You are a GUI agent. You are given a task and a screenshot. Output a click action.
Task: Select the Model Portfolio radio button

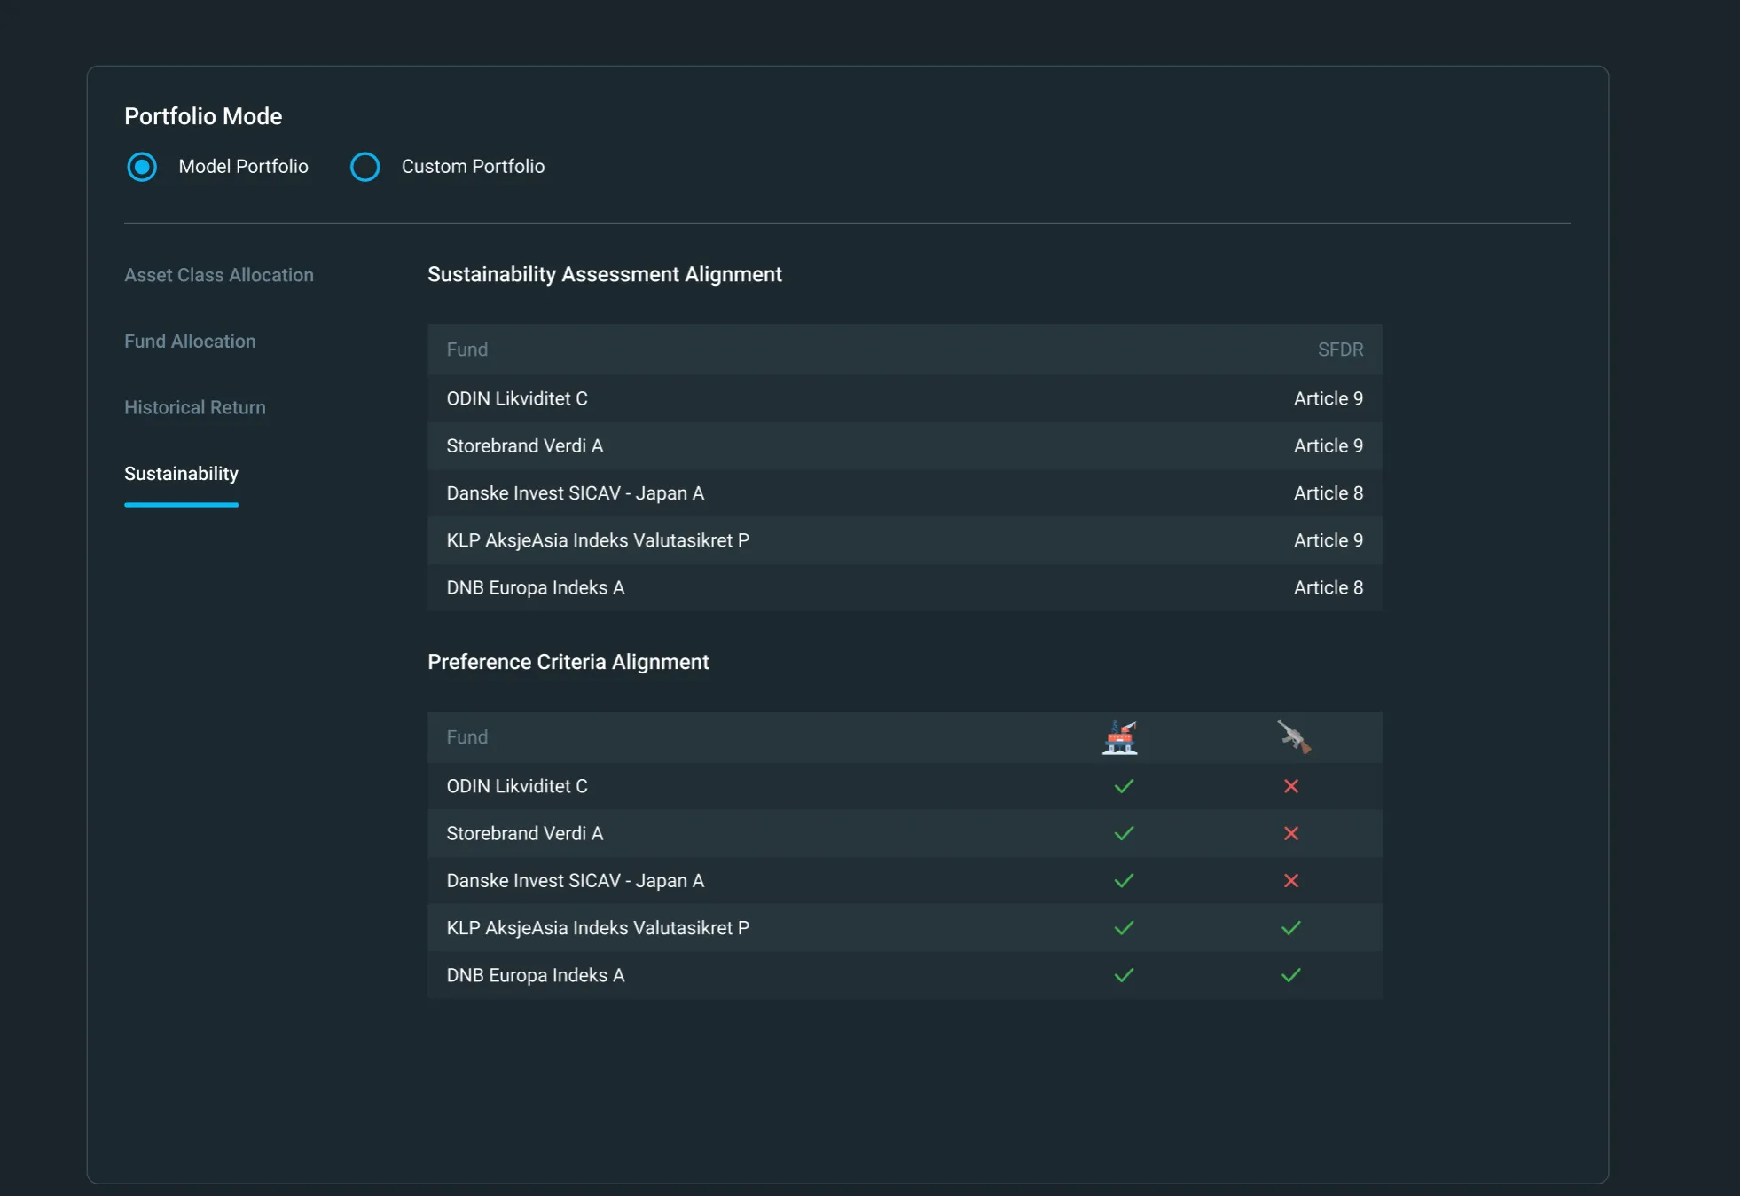[142, 167]
